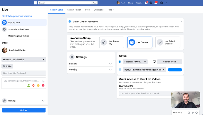Click the Home link in top bar
The height and width of the screenshot is (115, 203).
130,3
